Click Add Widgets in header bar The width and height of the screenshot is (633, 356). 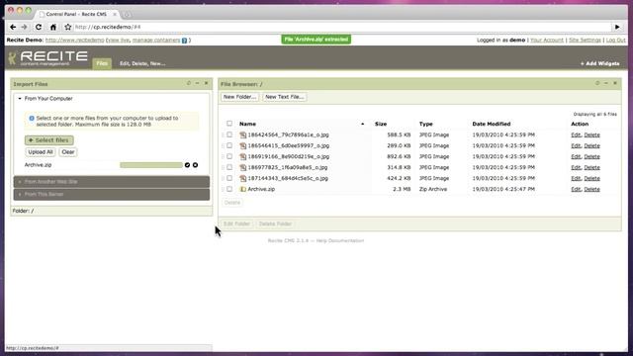tap(600, 63)
